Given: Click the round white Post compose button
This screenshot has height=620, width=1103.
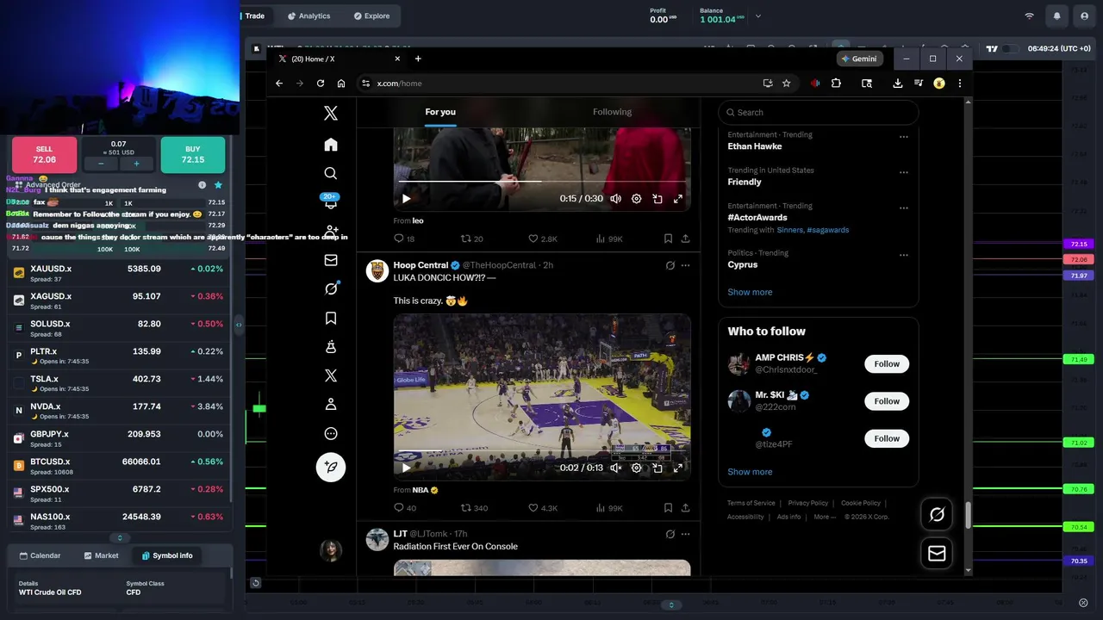Looking at the screenshot, I should [331, 467].
